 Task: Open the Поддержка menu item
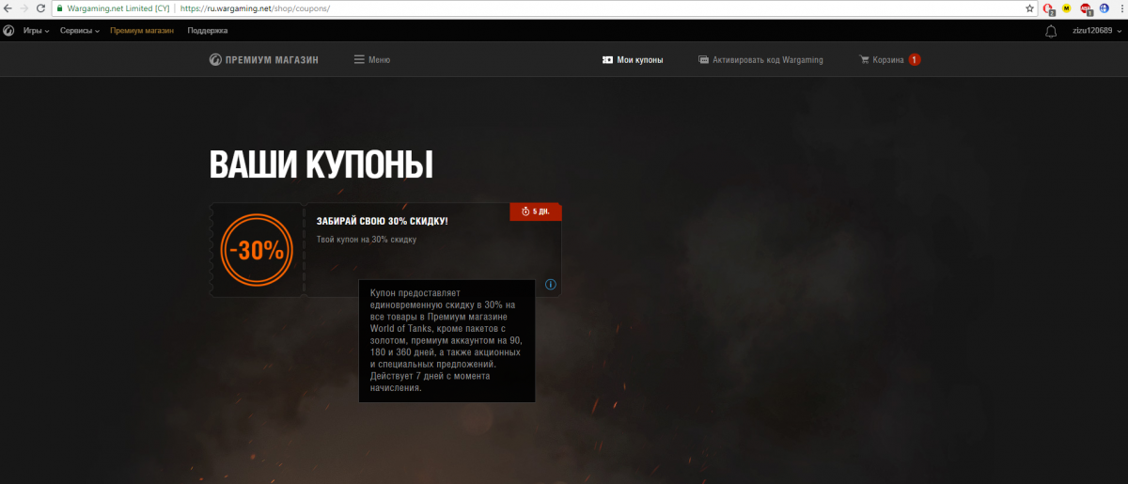208,31
